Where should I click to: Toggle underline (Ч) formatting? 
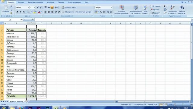24,12
